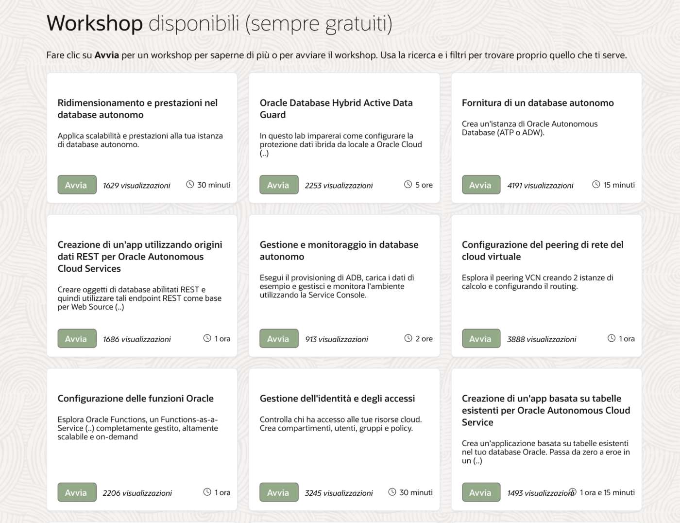Click the 1493 visualizzazioni count
The image size is (680, 523).
point(541,492)
